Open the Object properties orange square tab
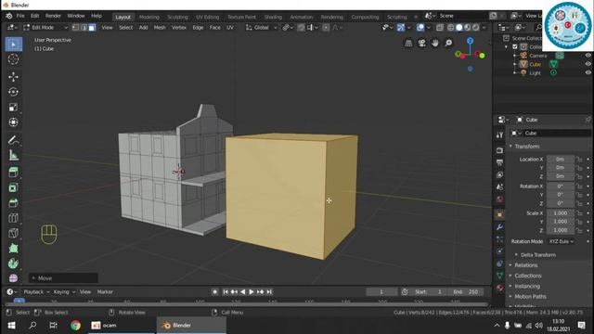The width and height of the screenshot is (594, 334). tap(499, 214)
